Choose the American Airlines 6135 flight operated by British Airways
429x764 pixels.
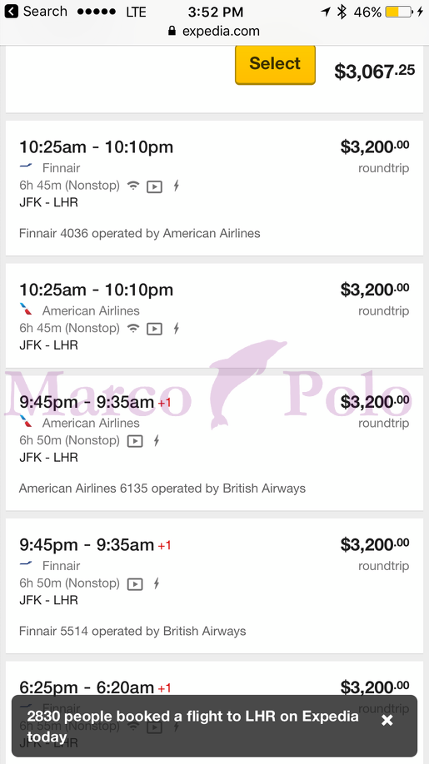215,443
